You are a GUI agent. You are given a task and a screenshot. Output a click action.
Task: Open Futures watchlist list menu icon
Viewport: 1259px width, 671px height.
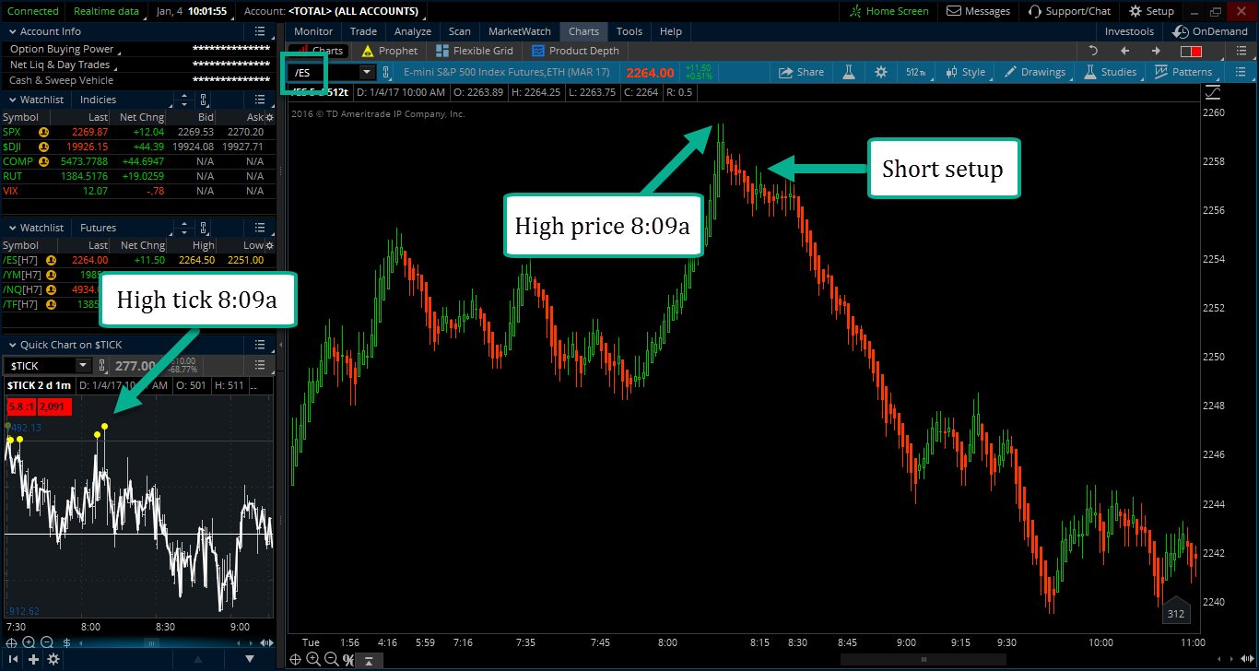pos(261,227)
